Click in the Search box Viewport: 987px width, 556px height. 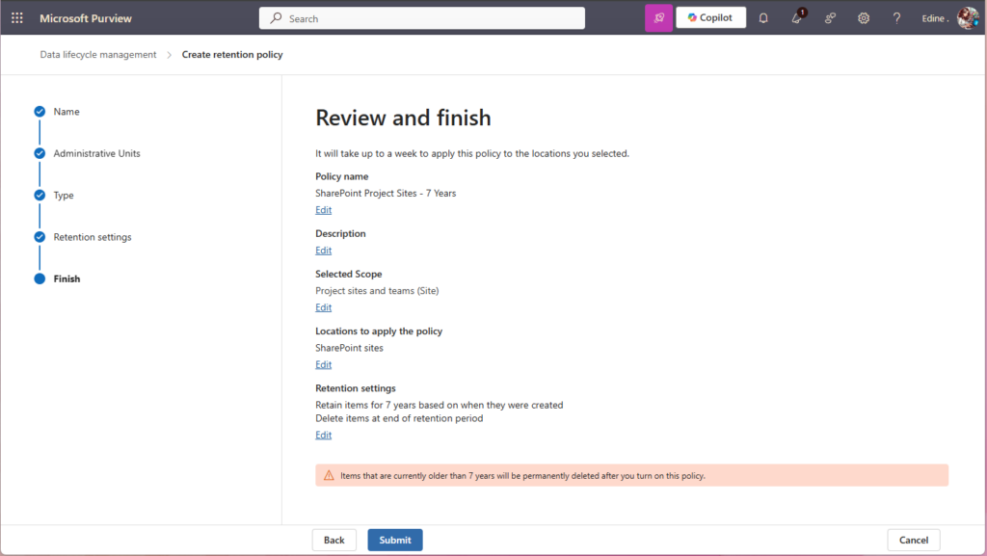(422, 18)
